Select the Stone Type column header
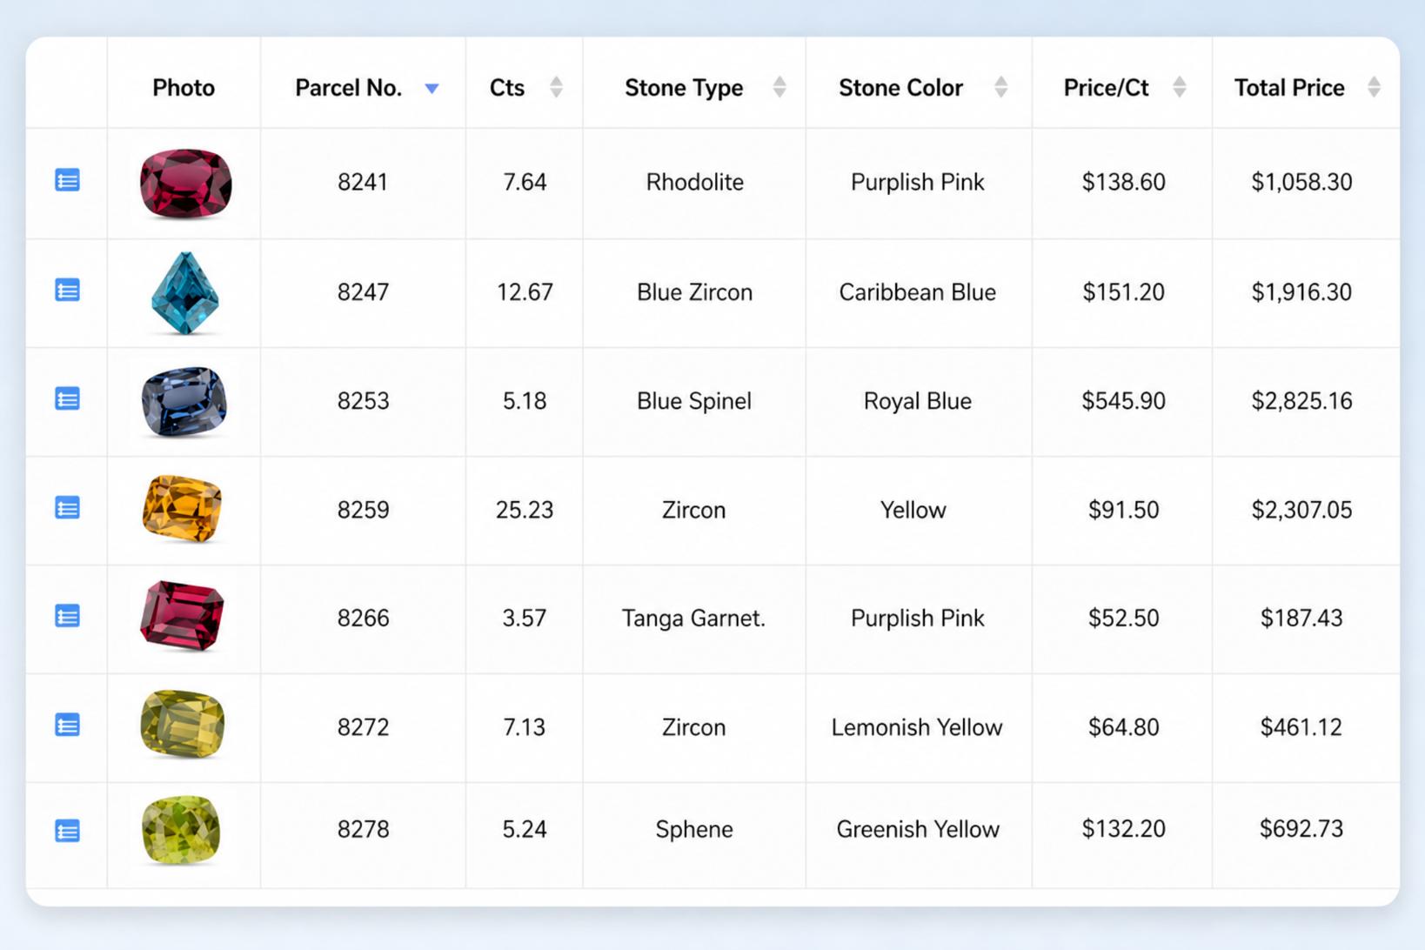This screenshot has height=950, width=1425. [684, 87]
